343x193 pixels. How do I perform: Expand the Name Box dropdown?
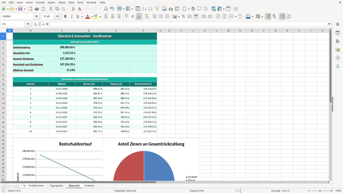[x=28, y=24]
